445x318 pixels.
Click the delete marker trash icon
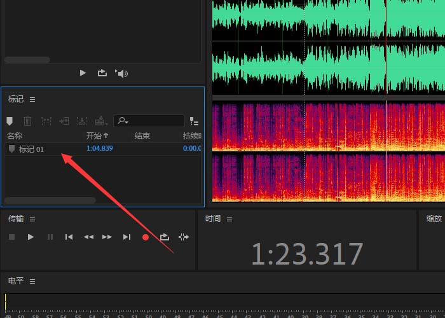point(27,121)
